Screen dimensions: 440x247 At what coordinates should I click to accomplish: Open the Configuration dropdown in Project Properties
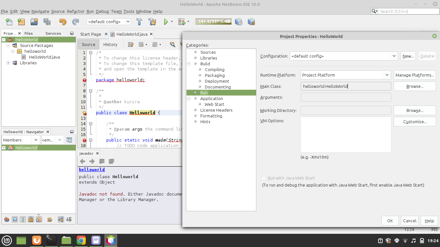(x=394, y=56)
